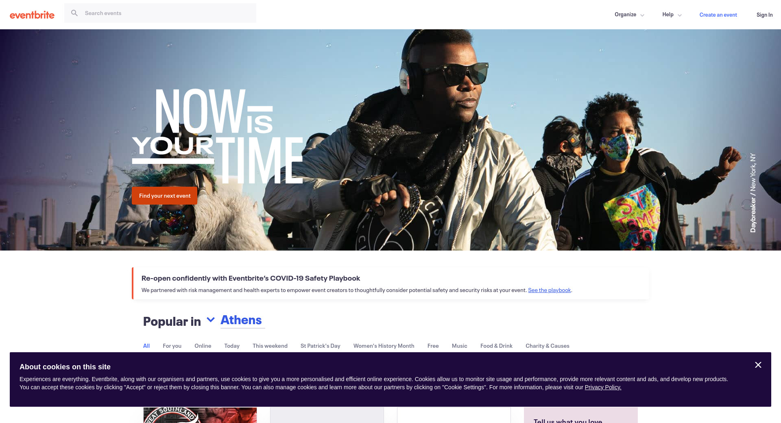Open Privacy Policy link in cookie banner
781x423 pixels.
point(603,387)
